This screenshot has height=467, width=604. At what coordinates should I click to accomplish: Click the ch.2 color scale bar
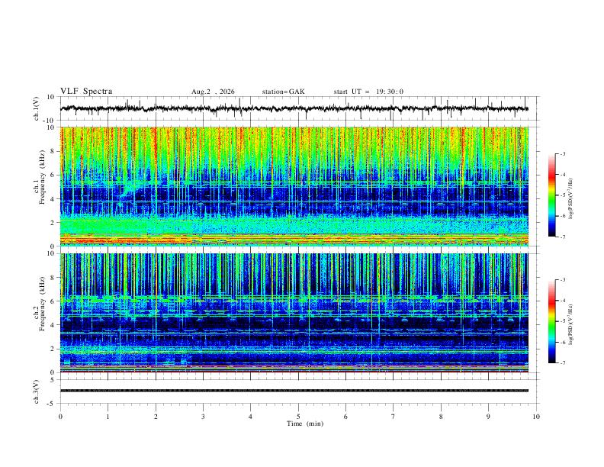[551, 321]
